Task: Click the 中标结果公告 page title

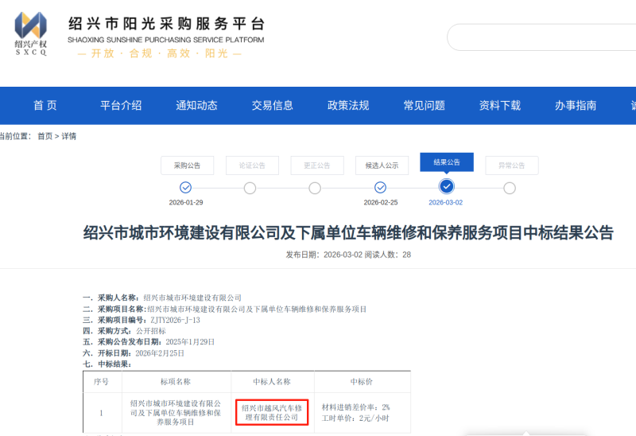Action: [x=348, y=233]
